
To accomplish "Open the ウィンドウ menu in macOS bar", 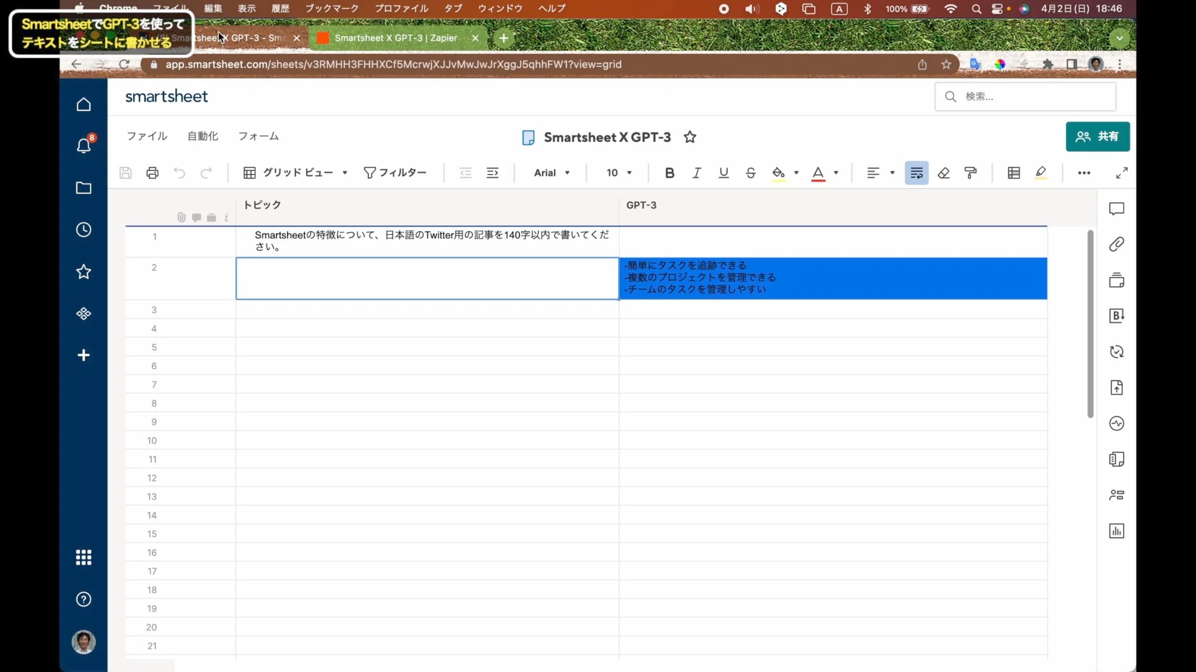I will (x=500, y=8).
